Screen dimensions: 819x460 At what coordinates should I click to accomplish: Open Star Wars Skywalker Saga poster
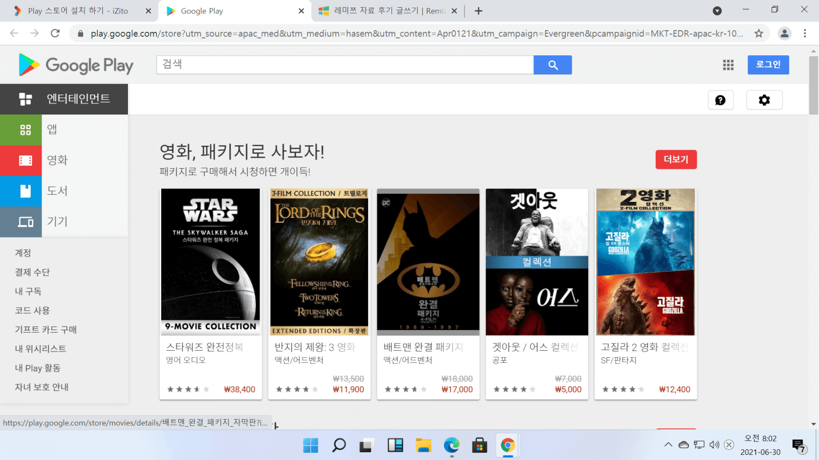[x=210, y=262]
